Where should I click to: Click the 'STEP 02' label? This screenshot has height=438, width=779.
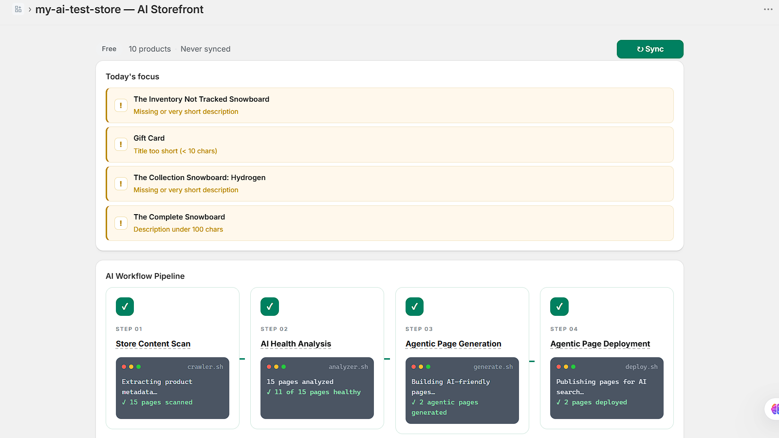click(274, 329)
